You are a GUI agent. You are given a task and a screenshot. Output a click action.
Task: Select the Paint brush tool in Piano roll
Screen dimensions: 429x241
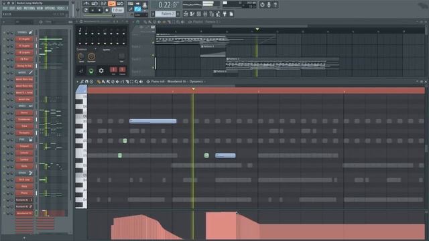point(103,82)
